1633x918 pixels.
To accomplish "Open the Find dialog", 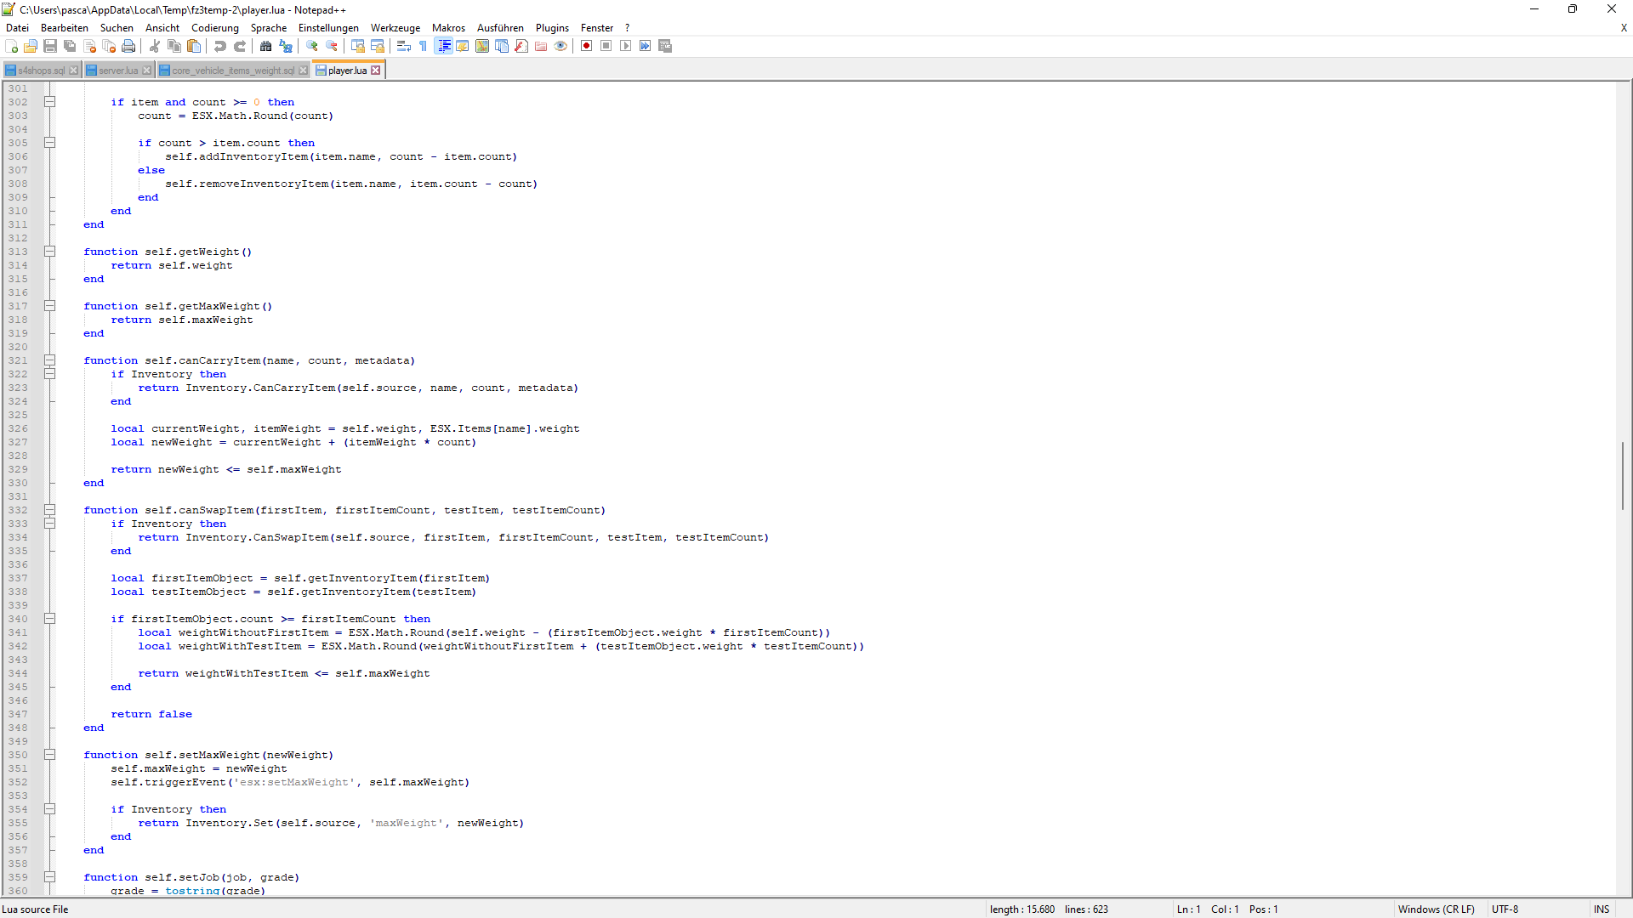I will 266,46.
